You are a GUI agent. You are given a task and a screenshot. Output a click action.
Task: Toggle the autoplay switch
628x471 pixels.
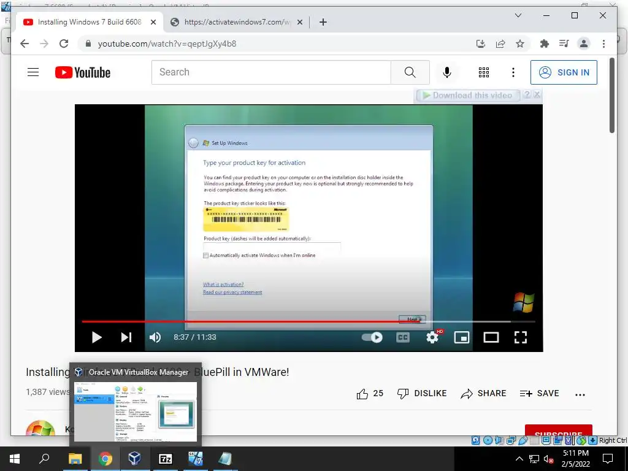point(372,337)
